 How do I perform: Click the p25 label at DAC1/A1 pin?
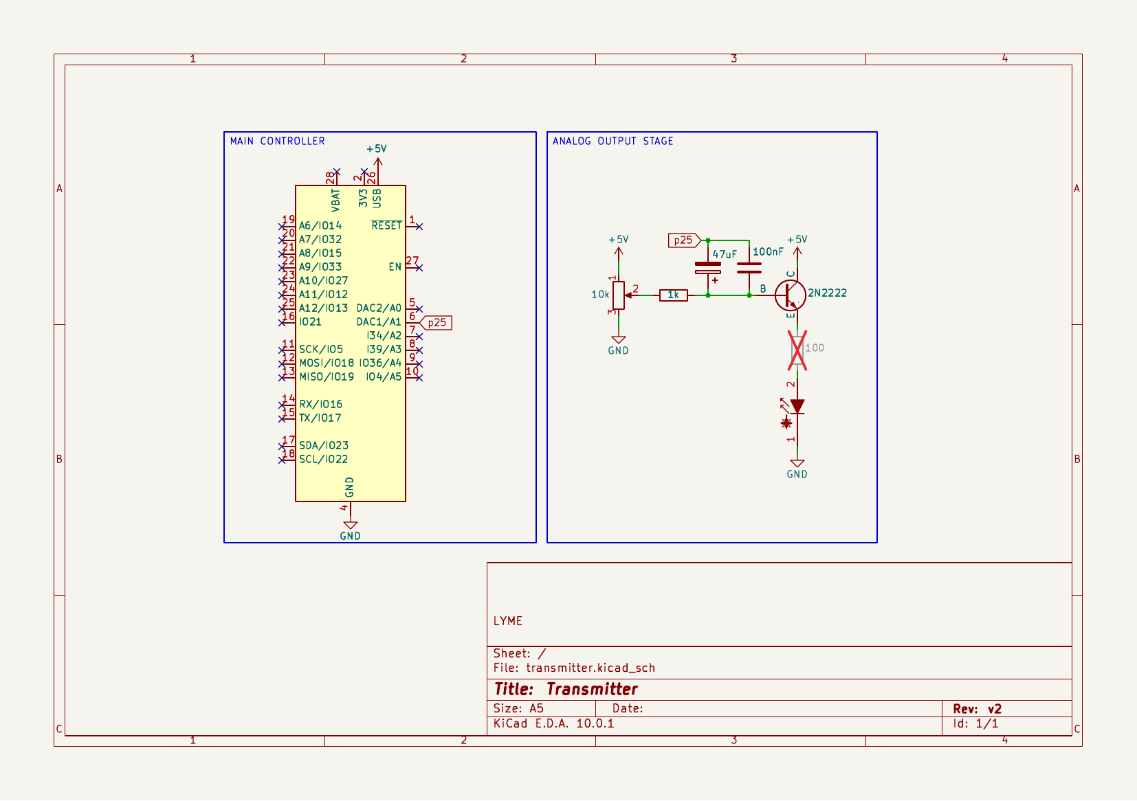tap(436, 323)
